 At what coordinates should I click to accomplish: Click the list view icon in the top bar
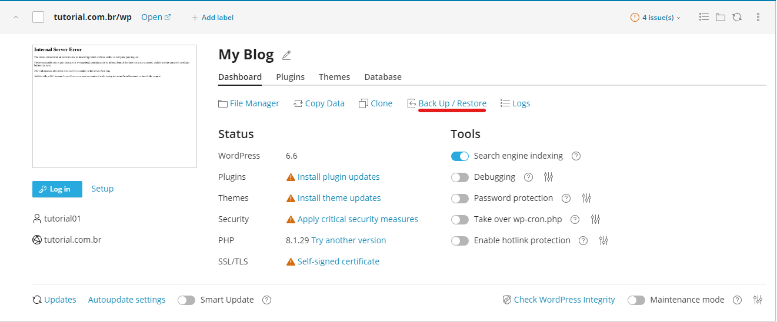pyautogui.click(x=703, y=17)
